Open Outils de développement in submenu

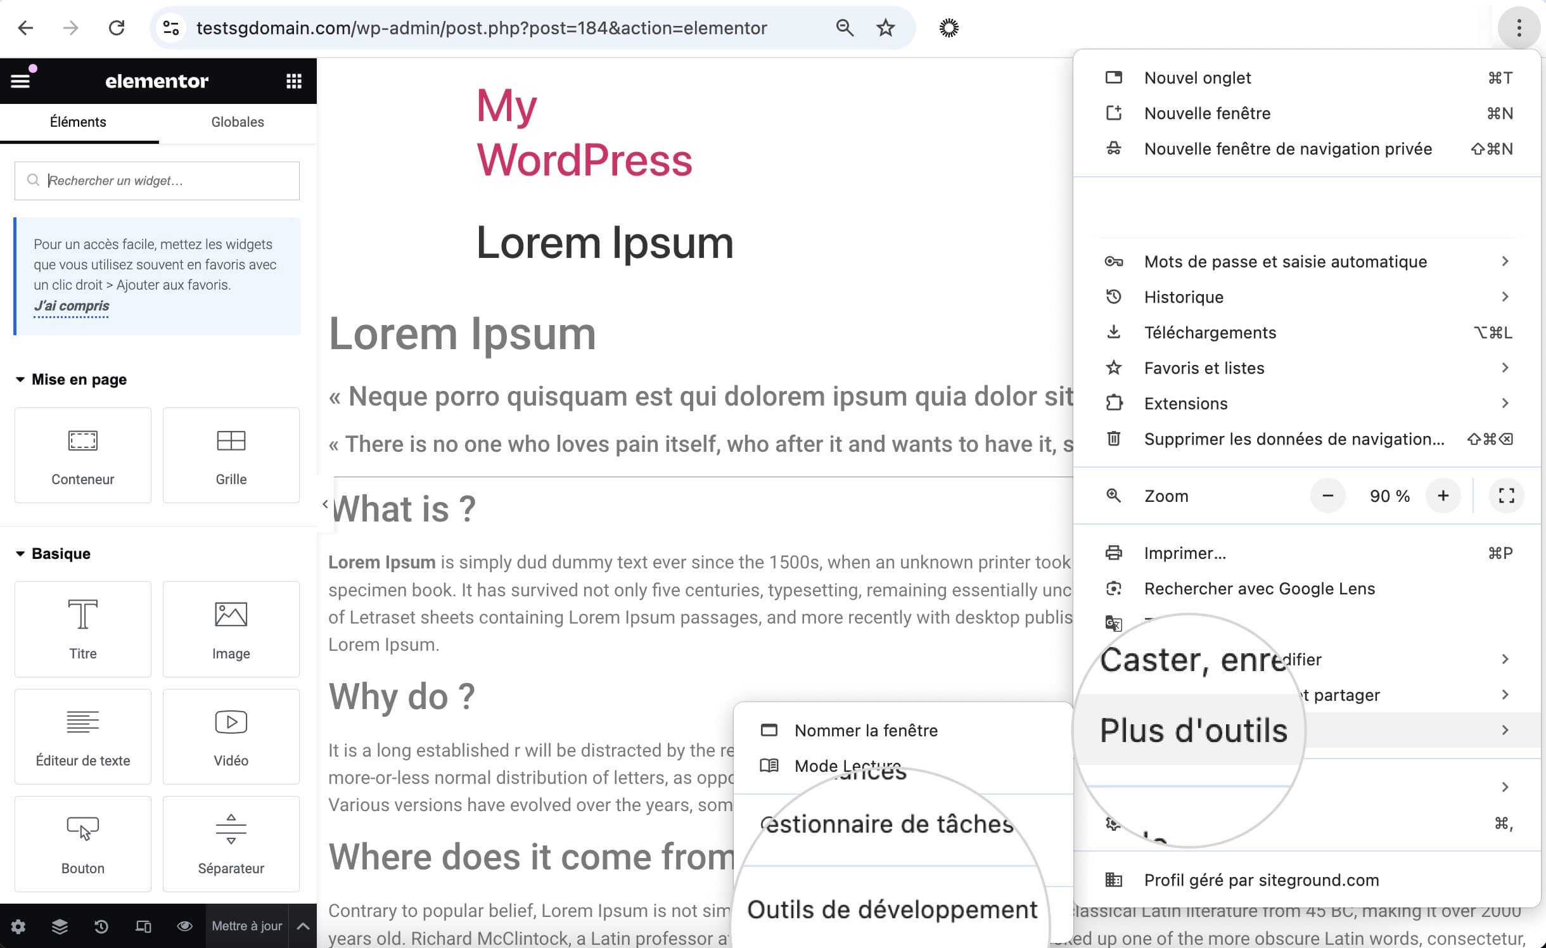pos(892,910)
